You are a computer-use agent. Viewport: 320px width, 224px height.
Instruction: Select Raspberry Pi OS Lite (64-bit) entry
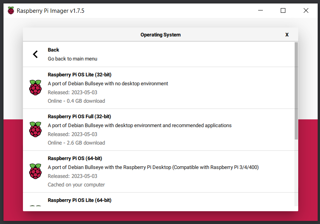(159, 200)
